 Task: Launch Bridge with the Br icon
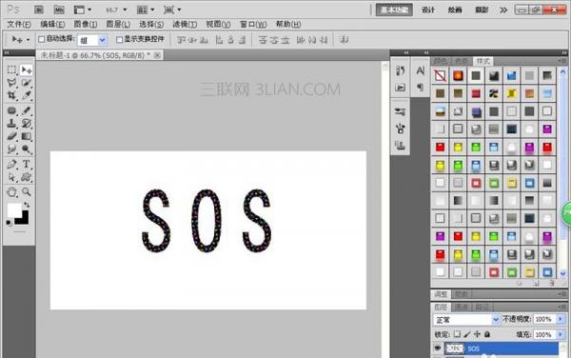pos(39,10)
